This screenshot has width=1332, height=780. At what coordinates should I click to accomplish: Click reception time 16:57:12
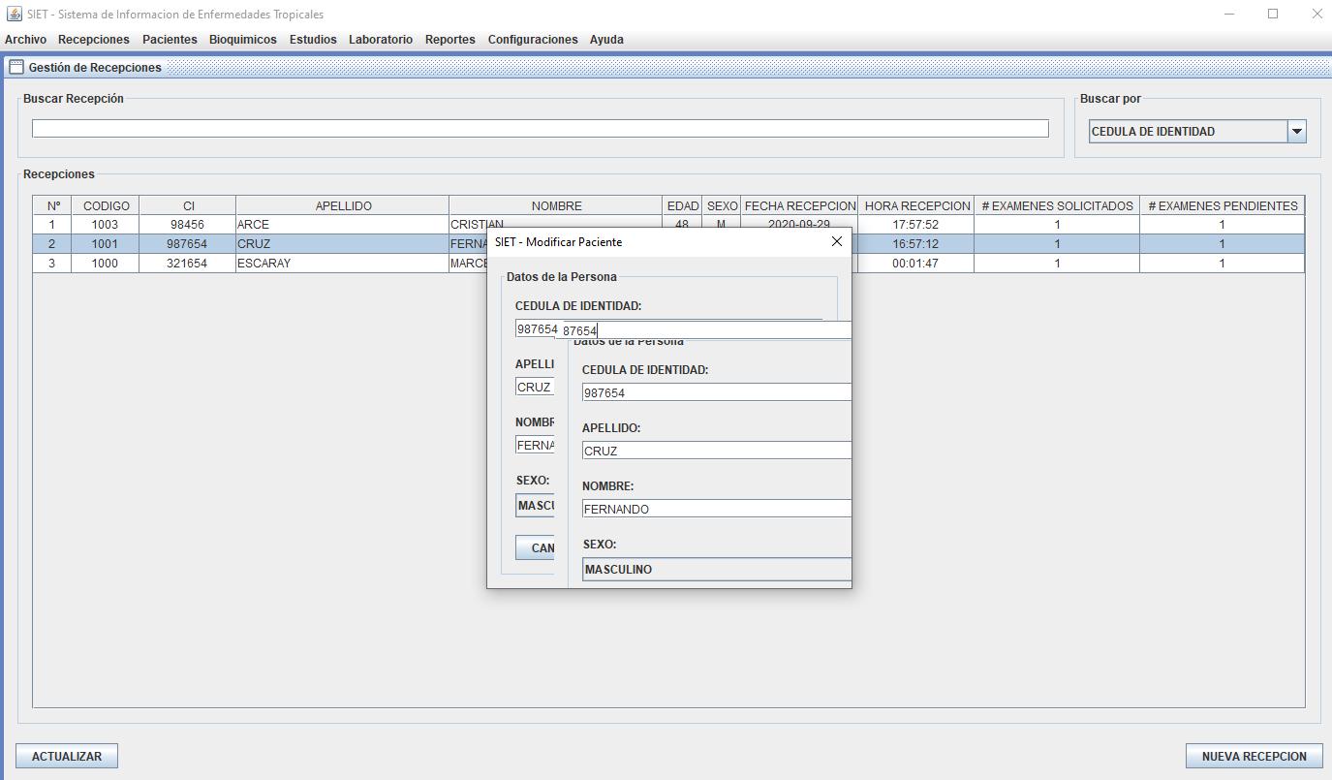point(916,244)
